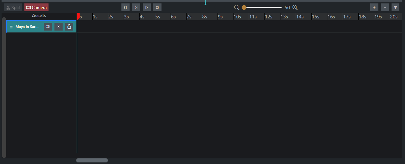This screenshot has width=405, height=164.
Task: Toggle visibility of Maya in Sar... asset
Action: pos(48,27)
